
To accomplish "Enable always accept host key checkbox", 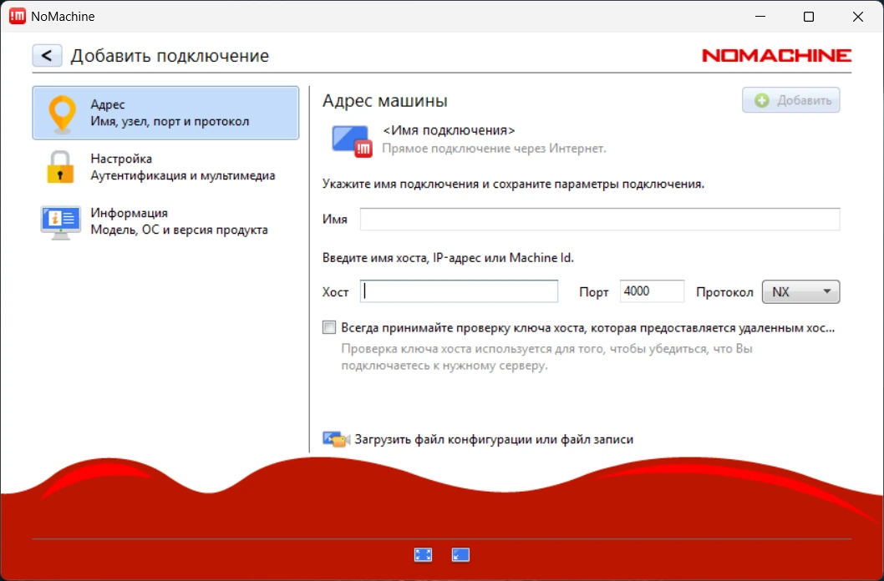I will 329,328.
